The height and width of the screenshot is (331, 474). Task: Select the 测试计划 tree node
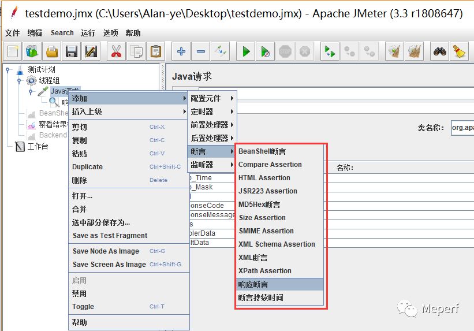[x=41, y=69]
